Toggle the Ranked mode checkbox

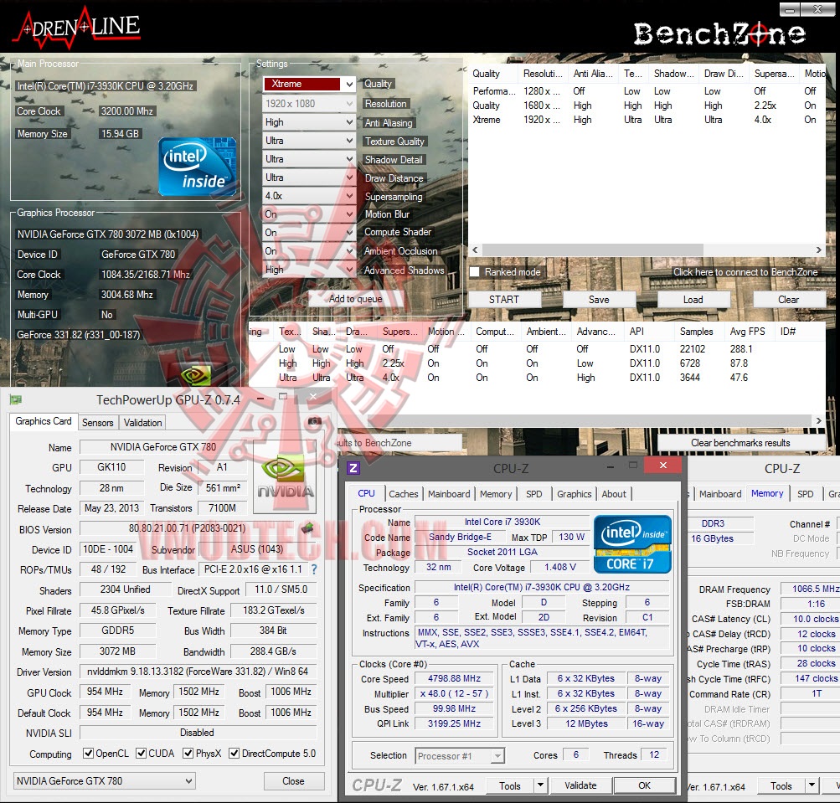coord(475,271)
